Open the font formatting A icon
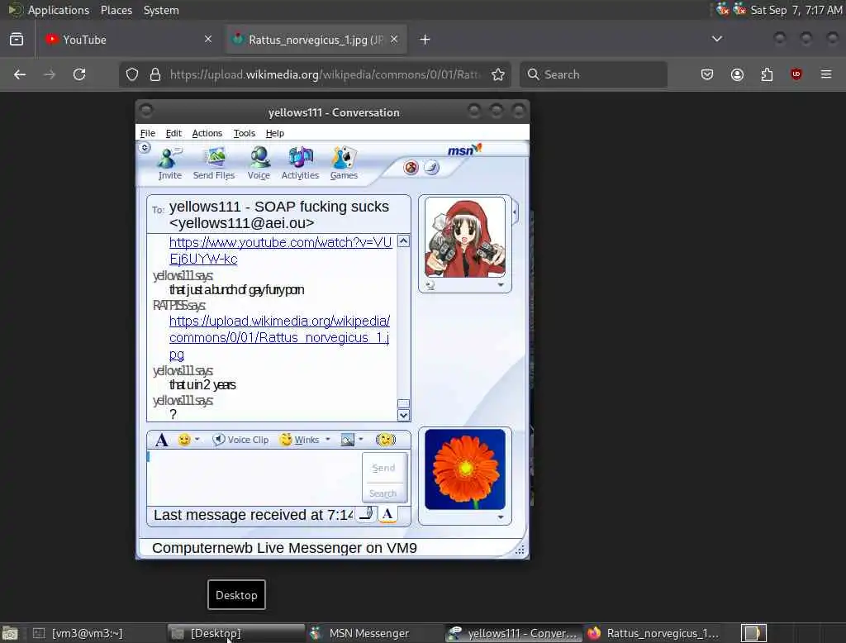 161,440
